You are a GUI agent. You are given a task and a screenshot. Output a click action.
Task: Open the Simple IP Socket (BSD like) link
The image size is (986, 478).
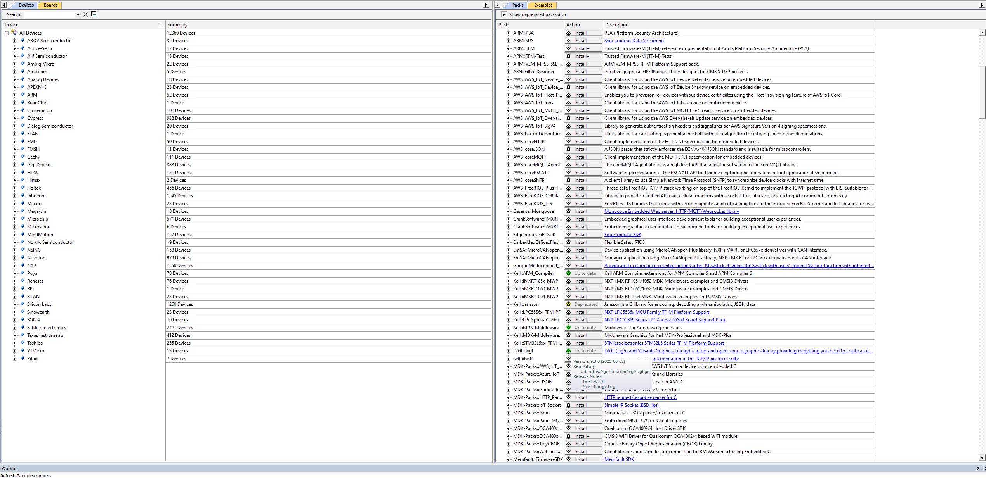pyautogui.click(x=631, y=405)
